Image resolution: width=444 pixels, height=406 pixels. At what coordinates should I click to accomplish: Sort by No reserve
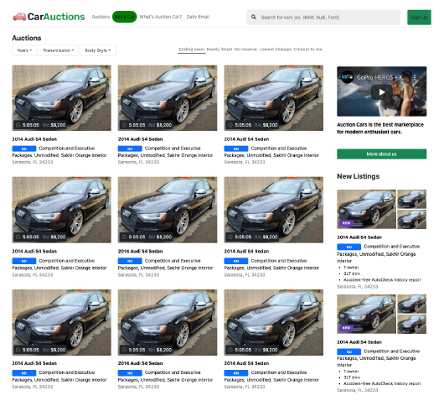(x=245, y=49)
